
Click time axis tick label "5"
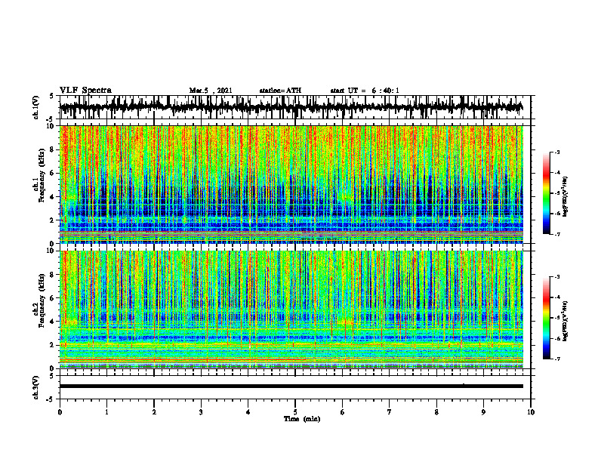295,412
